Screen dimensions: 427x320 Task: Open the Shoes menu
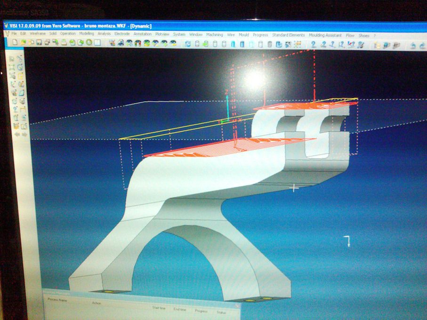[364, 36]
